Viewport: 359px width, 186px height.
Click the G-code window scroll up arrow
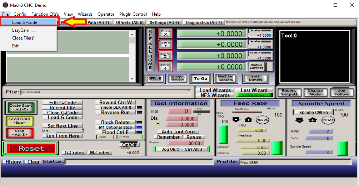tap(132, 35)
